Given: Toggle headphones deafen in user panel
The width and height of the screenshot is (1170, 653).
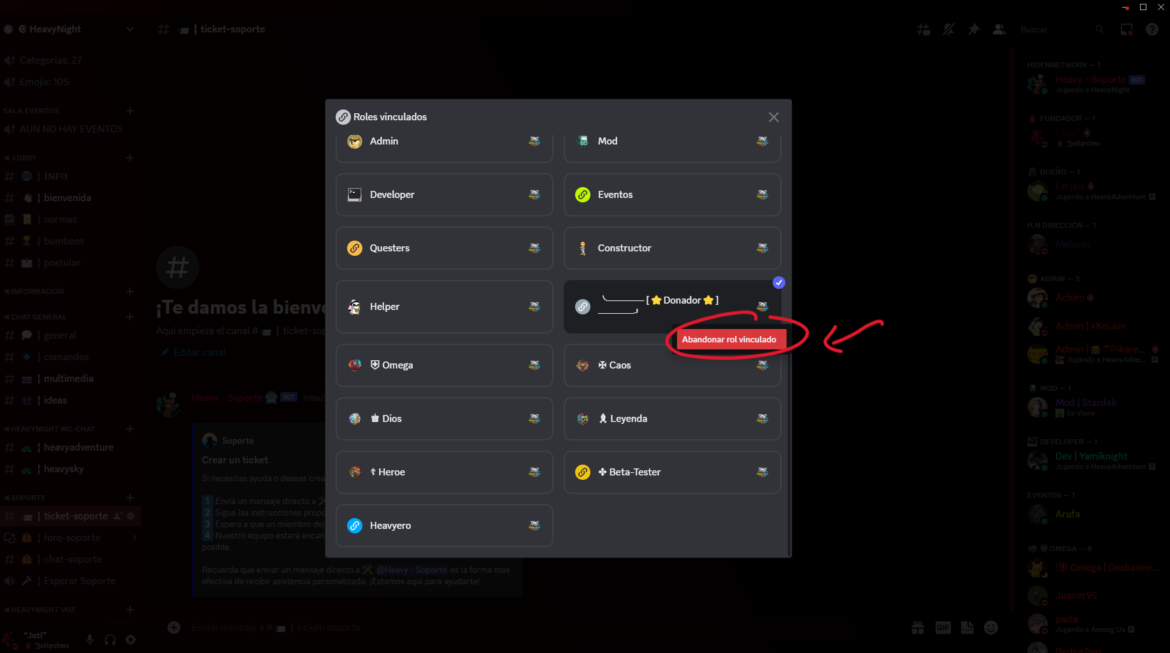Looking at the screenshot, I should click(110, 640).
